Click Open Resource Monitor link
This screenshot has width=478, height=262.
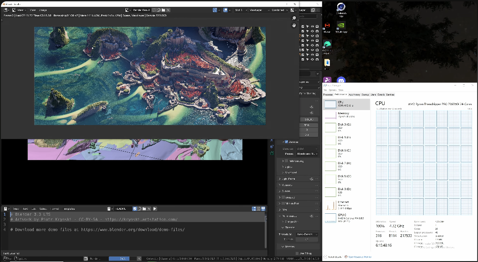coord(360,257)
